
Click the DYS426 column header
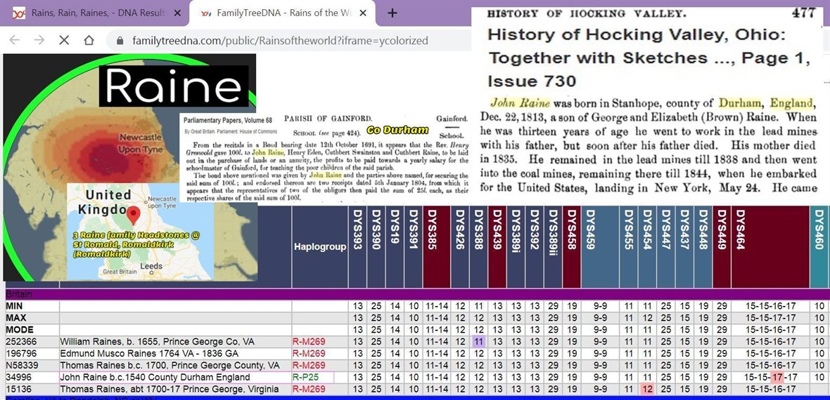coord(460,247)
